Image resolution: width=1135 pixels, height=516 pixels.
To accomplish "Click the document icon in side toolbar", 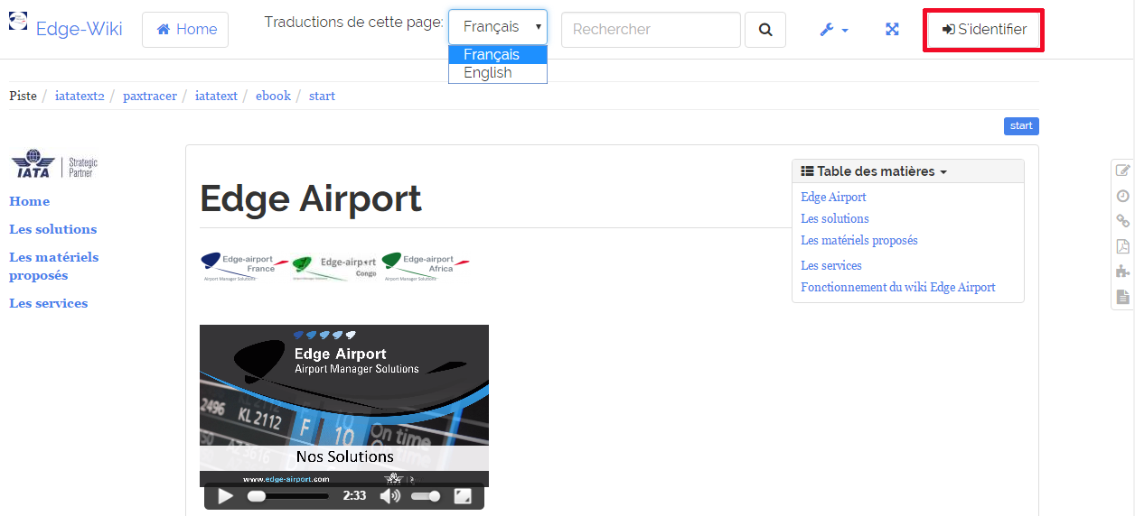I will pyautogui.click(x=1122, y=297).
